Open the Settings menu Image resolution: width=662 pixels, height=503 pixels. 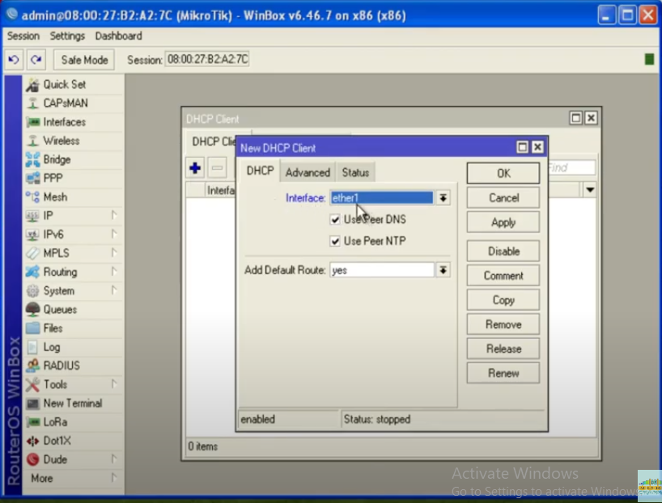point(67,36)
